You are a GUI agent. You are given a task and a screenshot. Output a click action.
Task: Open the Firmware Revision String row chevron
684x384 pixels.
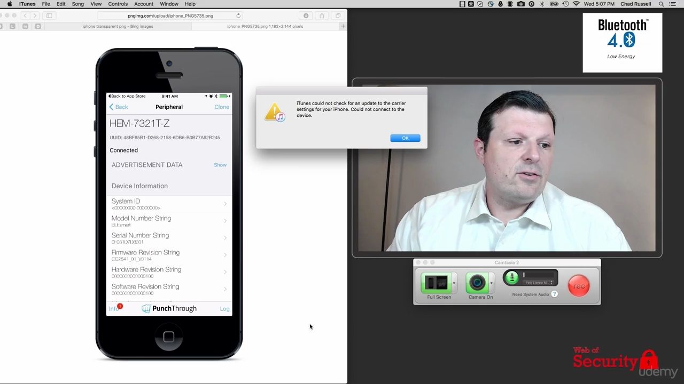[x=225, y=255]
